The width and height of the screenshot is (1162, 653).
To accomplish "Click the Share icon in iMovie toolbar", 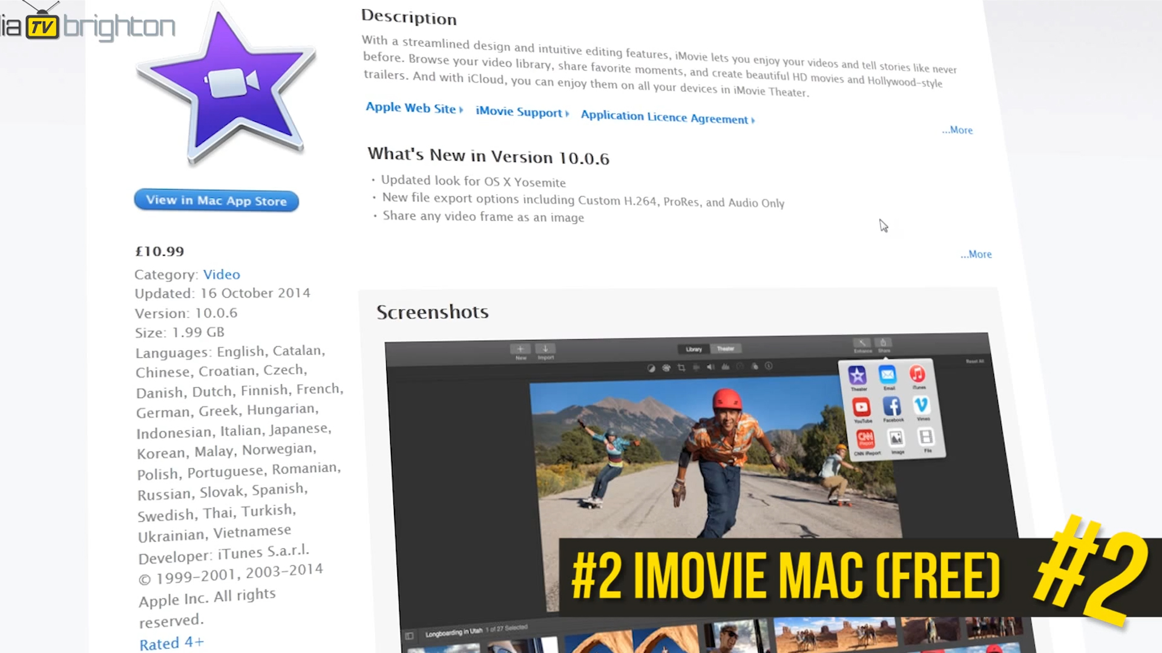I will (x=883, y=344).
